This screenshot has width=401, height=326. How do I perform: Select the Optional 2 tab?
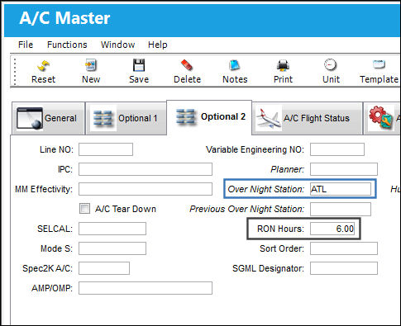(209, 117)
